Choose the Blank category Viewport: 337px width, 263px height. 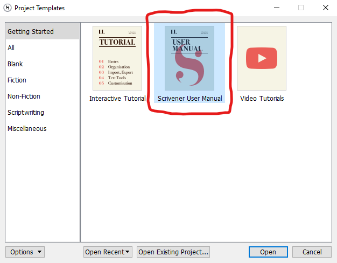(x=43, y=64)
